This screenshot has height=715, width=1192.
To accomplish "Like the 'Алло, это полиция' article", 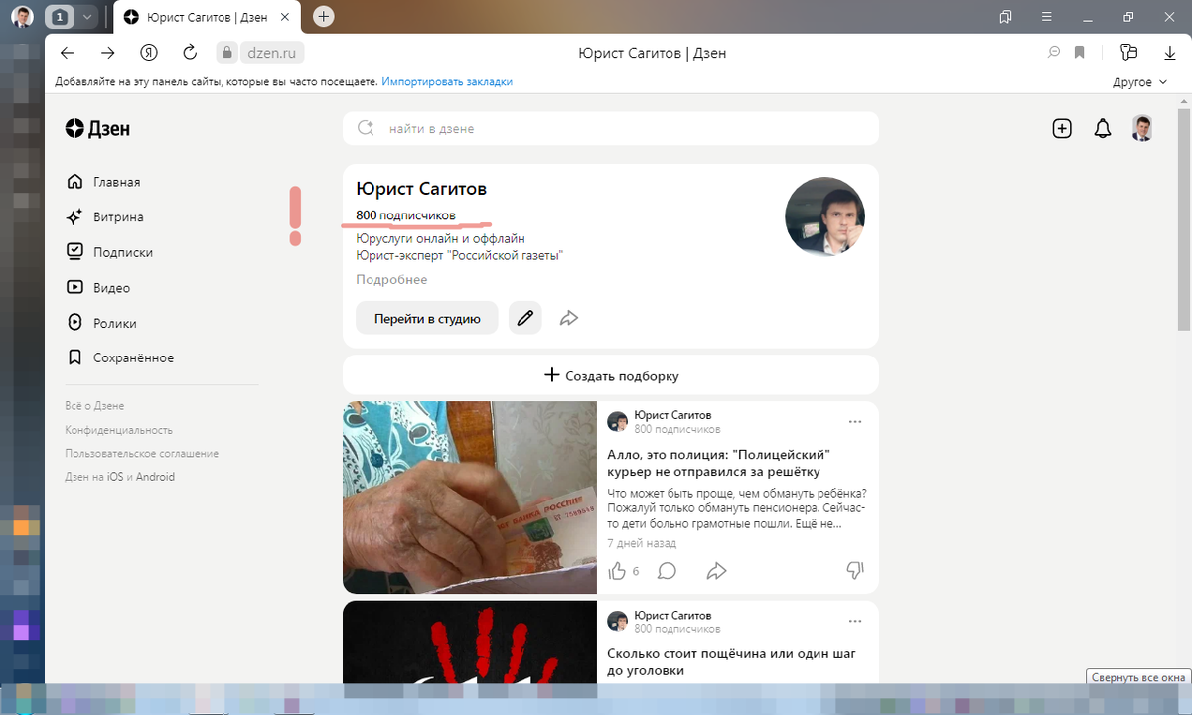I will (x=617, y=571).
